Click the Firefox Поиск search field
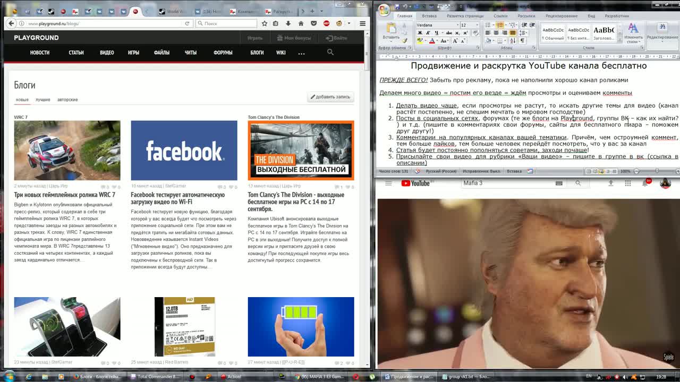This screenshot has width=680, height=382. click(x=227, y=23)
